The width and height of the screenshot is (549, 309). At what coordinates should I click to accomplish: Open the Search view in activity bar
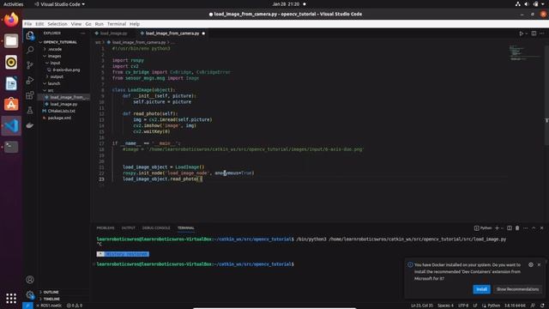[30, 50]
